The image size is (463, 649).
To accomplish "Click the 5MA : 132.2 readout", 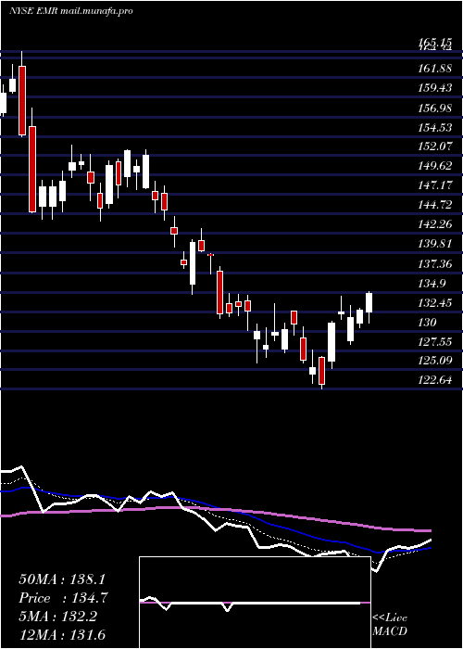I will 57,617.
